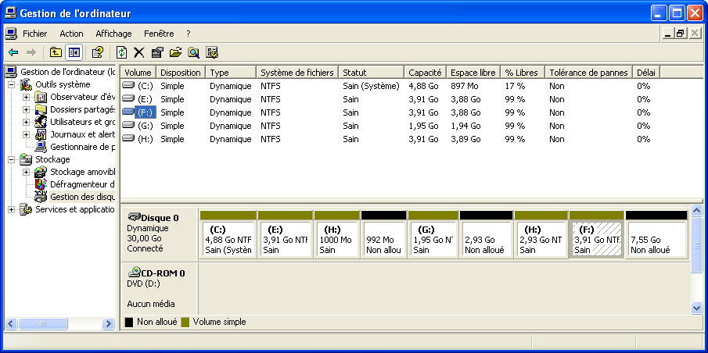Click the Disque 0 disk icon
Screen dimensions: 708x353
[x=134, y=217]
